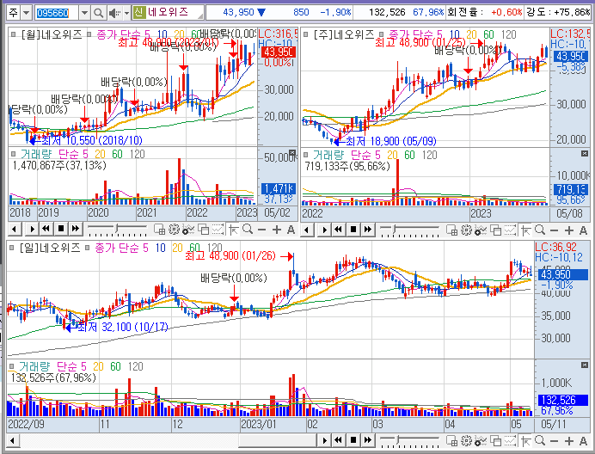Daily chart: click the zoom slider handle

click(x=398, y=439)
